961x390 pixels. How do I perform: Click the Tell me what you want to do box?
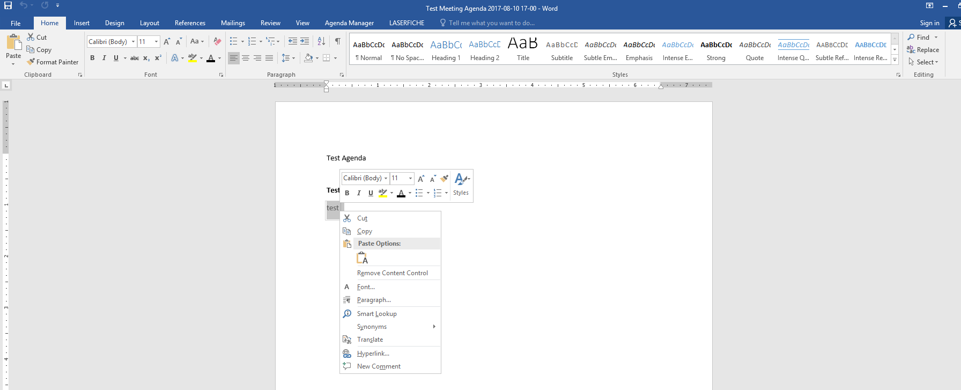491,23
